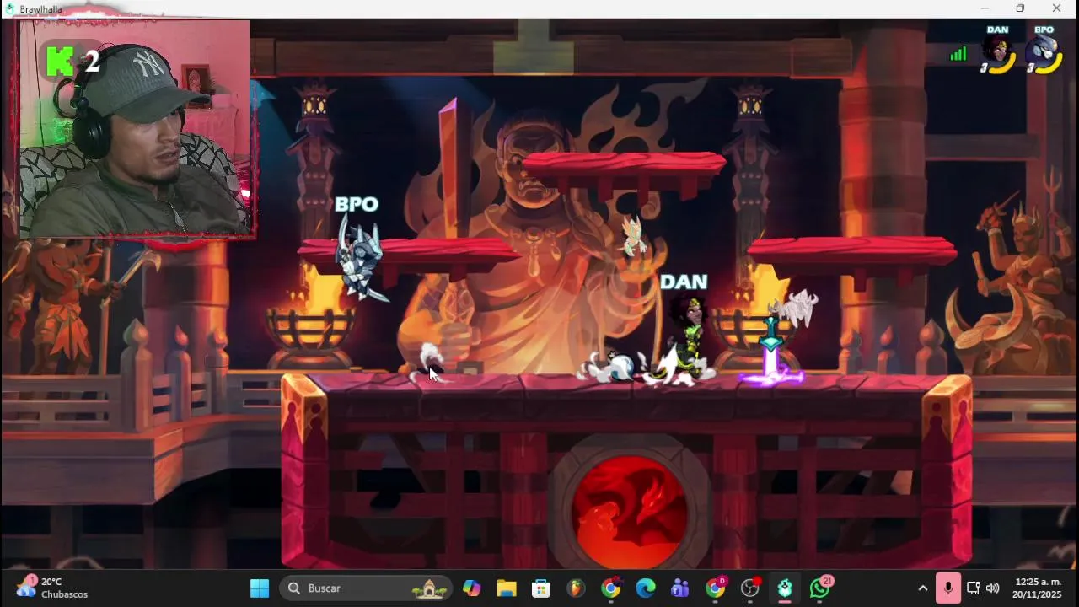Open WhatsApp from taskbar
The height and width of the screenshot is (607, 1079).
click(x=820, y=588)
